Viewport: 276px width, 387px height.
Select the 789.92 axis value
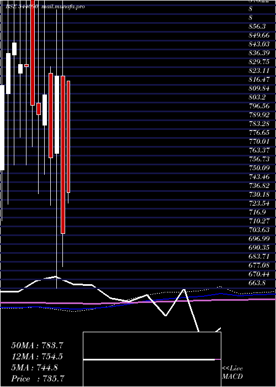(x=259, y=115)
